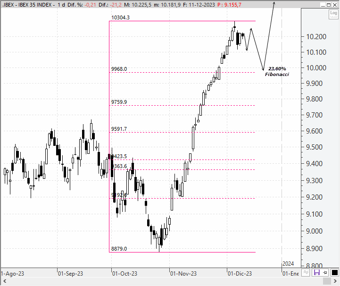Click the 2024 year marker label

(288, 264)
